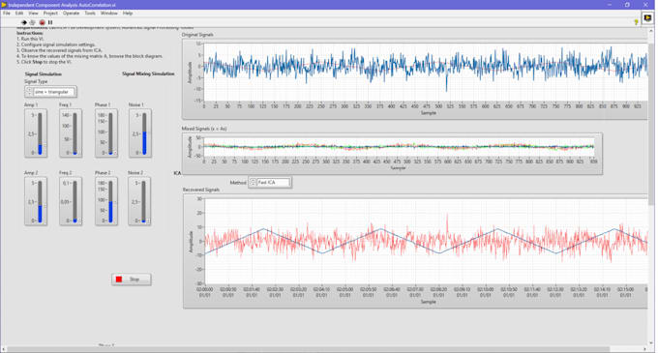Screen dimensions: 658x353
Task: Open the Edit menu
Action: tap(19, 13)
